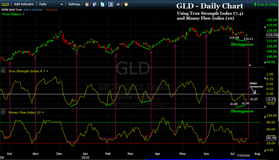Click the stacked documents copy icon

point(95,4)
